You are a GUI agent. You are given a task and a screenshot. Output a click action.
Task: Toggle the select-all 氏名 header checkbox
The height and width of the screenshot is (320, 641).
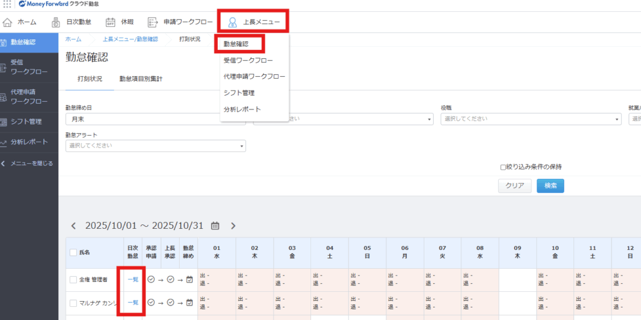73,252
